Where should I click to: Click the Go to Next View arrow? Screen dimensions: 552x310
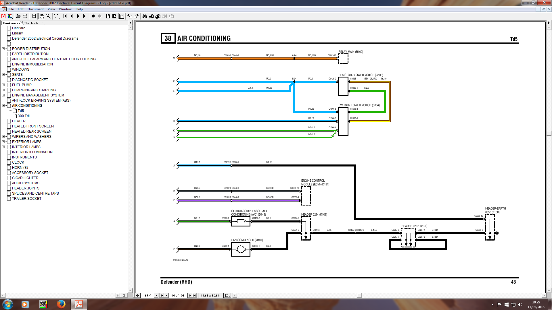click(x=100, y=16)
